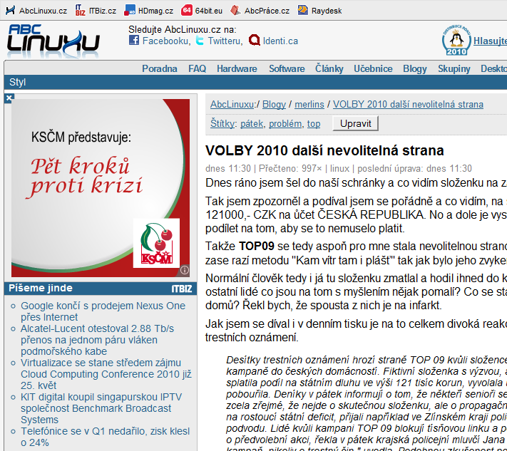
Task: Click the KSČM cherry logo in the ad
Action: click(156, 243)
